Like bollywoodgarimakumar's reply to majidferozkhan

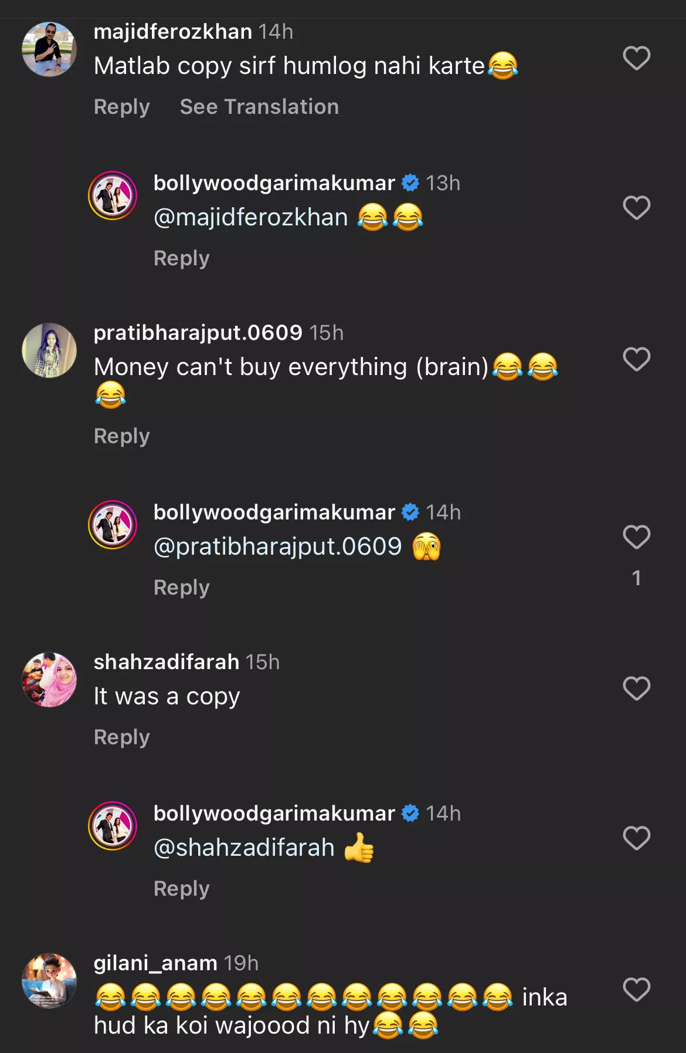[x=636, y=208]
